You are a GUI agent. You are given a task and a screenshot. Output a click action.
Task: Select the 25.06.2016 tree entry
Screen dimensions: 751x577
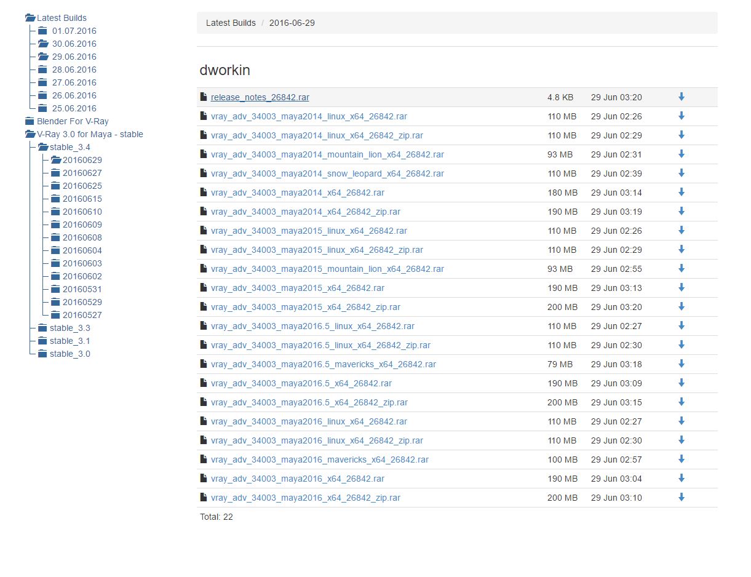74,108
